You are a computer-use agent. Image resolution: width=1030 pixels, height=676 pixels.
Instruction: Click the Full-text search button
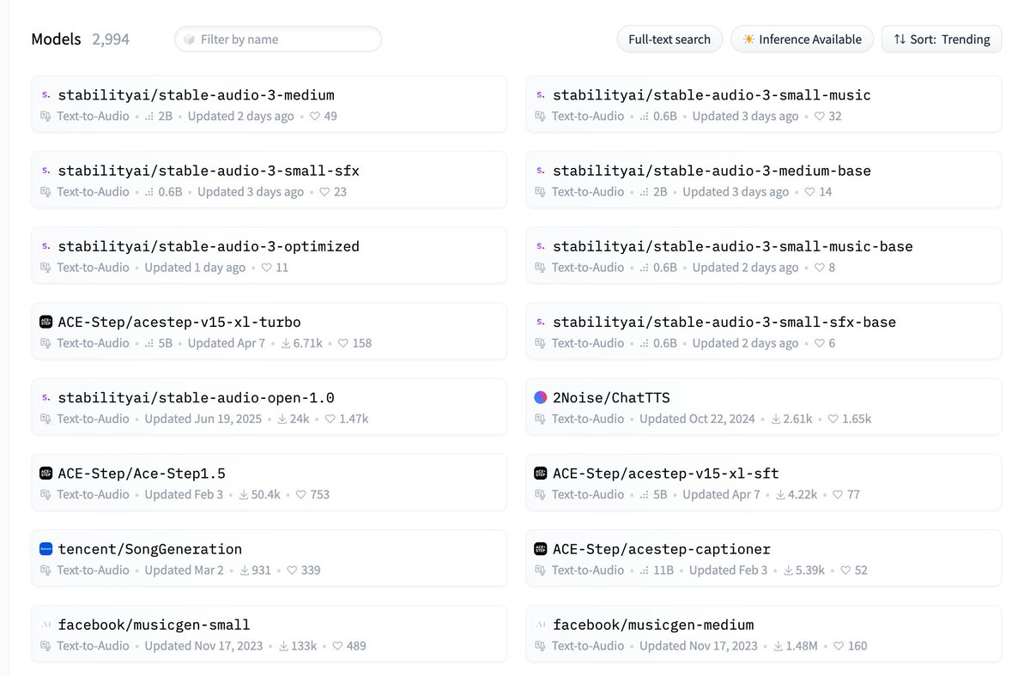click(669, 39)
